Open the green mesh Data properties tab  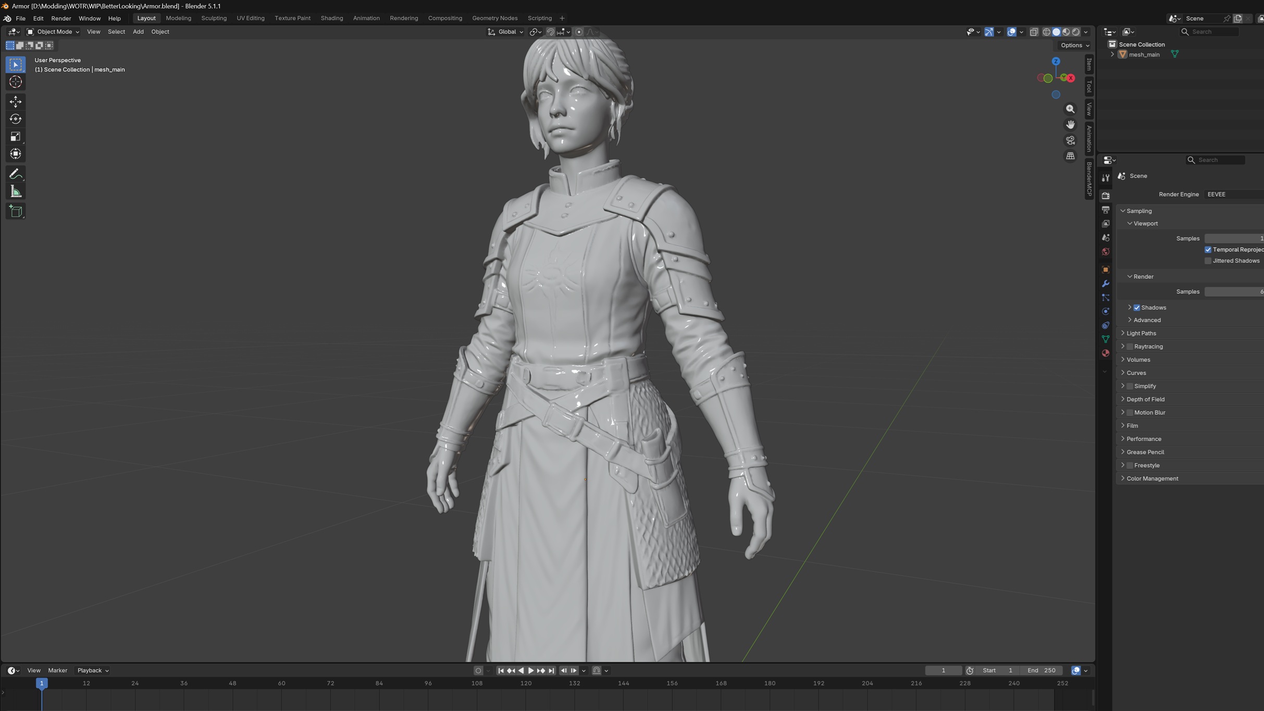(1106, 339)
